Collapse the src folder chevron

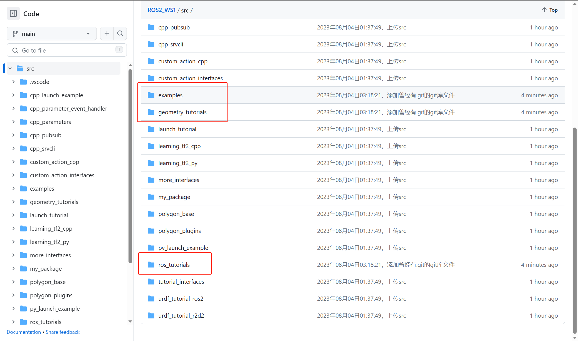[10, 68]
